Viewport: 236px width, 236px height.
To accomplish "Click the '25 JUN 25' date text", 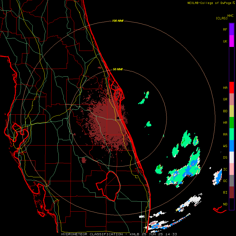I will coord(152,234).
